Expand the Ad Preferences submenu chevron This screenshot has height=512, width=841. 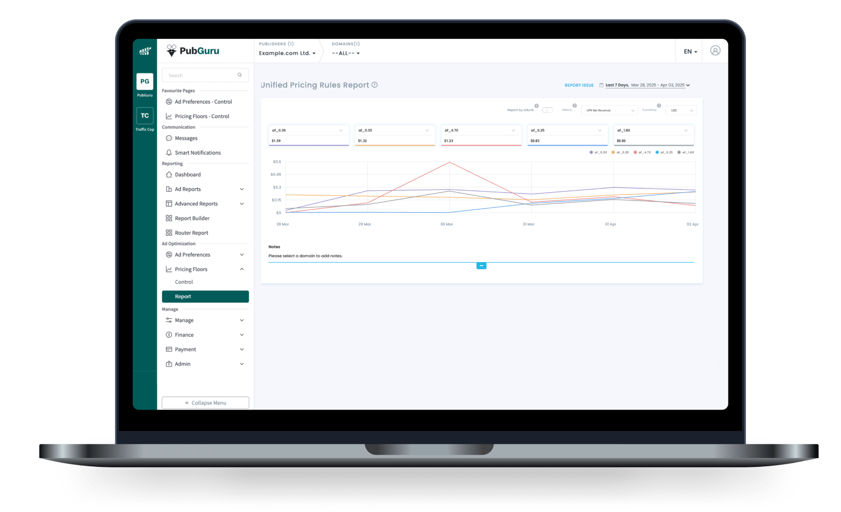click(x=242, y=255)
